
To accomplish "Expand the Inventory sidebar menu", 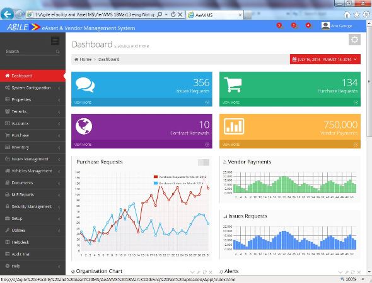I will pyautogui.click(x=33, y=147).
